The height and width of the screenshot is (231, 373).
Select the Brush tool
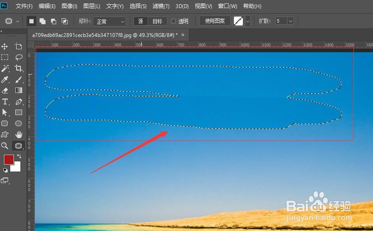tap(19, 79)
